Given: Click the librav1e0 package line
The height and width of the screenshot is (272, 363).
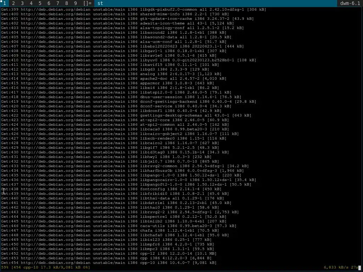Looking at the screenshot, I should coord(109,56).
